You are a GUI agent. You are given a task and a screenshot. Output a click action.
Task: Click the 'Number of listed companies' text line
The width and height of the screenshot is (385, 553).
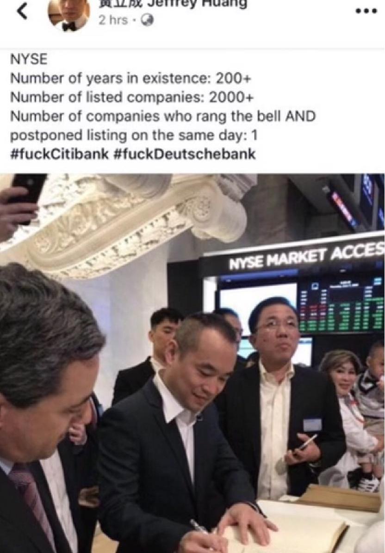(132, 98)
